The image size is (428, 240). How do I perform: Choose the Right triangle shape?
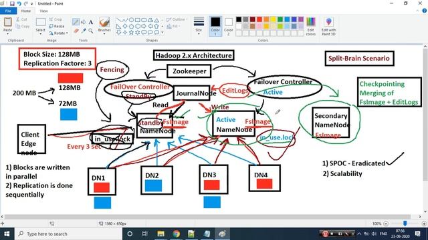119,27
